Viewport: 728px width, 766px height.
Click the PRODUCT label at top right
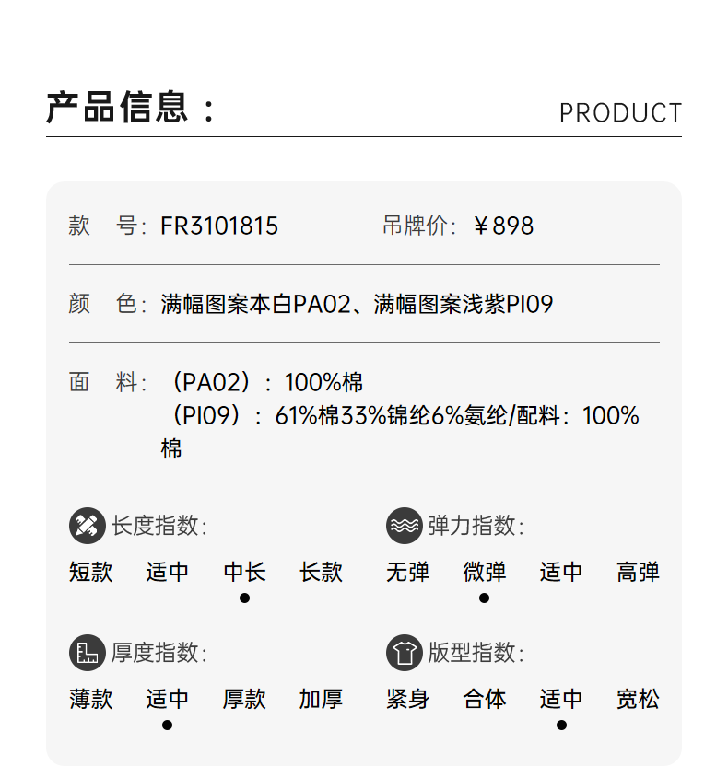click(620, 113)
